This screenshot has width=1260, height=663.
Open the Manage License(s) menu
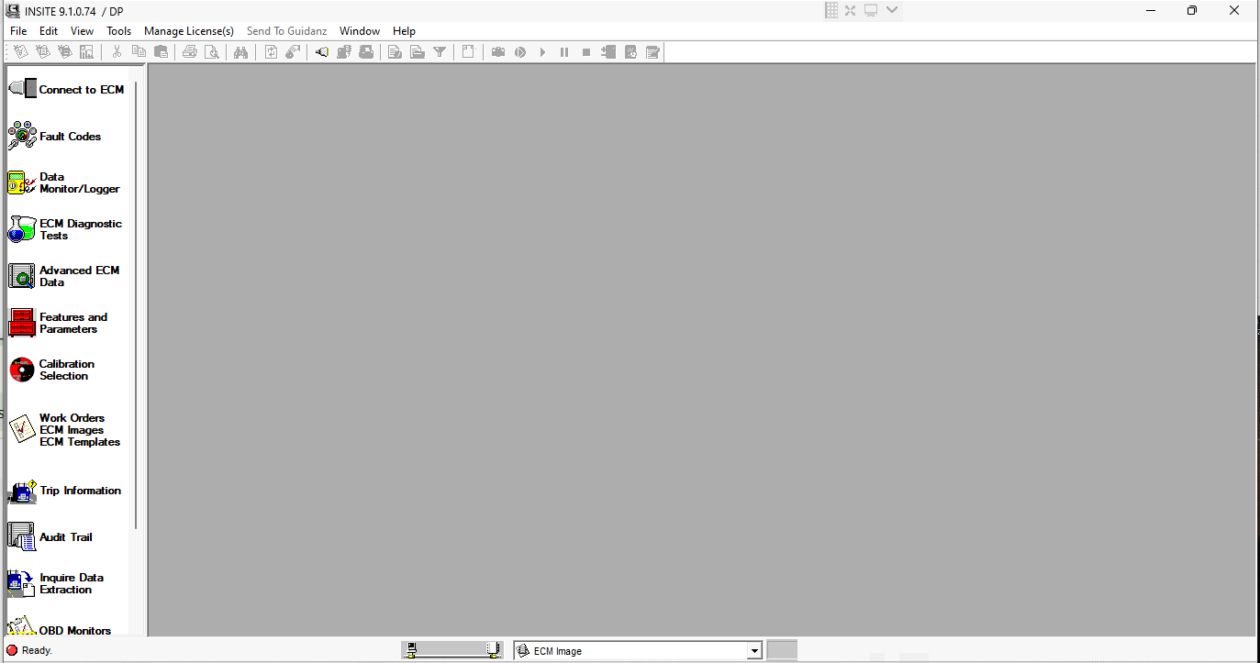[189, 31]
